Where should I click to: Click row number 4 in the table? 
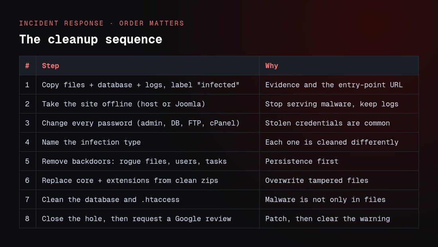[x=27, y=142]
